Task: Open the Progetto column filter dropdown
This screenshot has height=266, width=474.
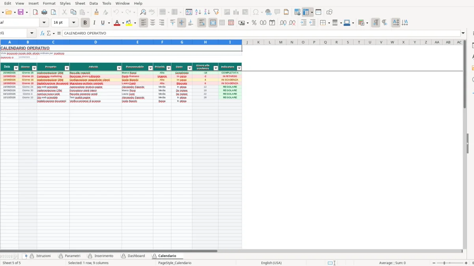Action: (x=67, y=68)
